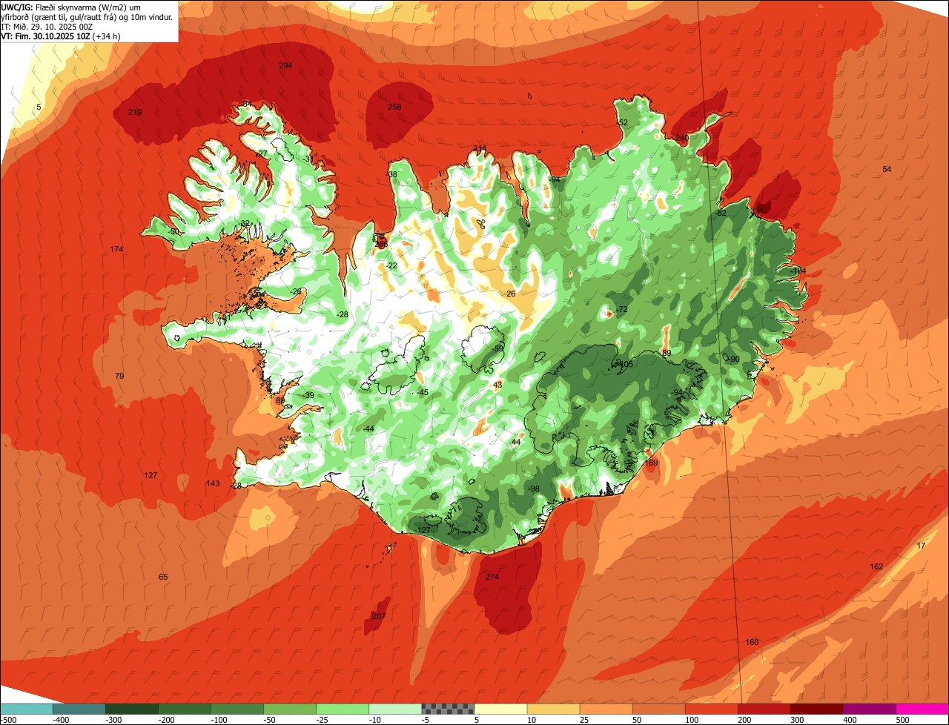Select the 43 value in central Iceland
The height and width of the screenshot is (725, 949).
497,385
